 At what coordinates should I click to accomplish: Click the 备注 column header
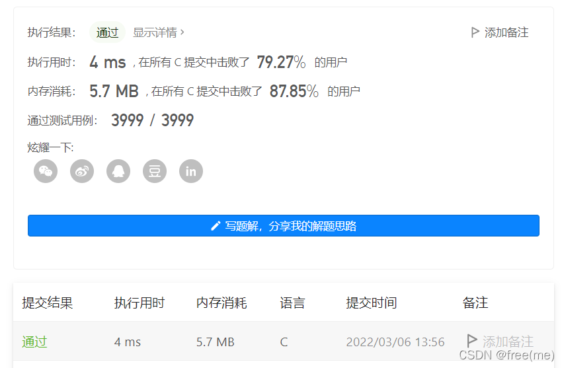(475, 303)
